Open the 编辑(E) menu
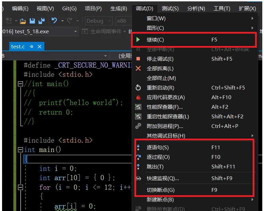The width and height of the screenshot is (264, 211). pos(20,8)
